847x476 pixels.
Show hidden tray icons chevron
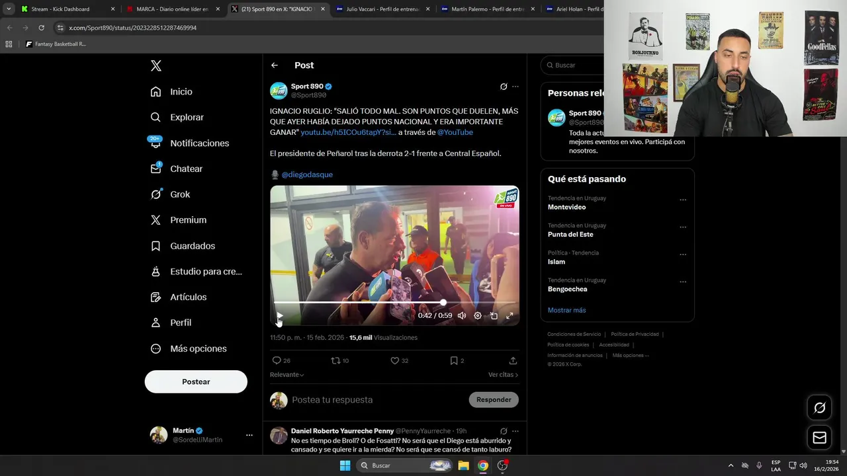(x=731, y=465)
